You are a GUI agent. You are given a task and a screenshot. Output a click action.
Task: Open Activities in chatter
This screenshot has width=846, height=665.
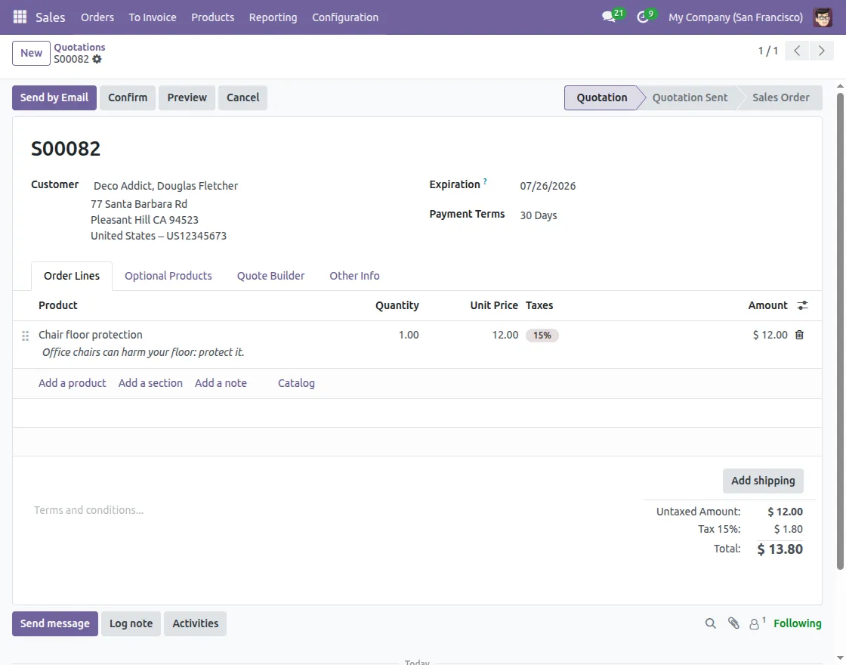tap(196, 623)
